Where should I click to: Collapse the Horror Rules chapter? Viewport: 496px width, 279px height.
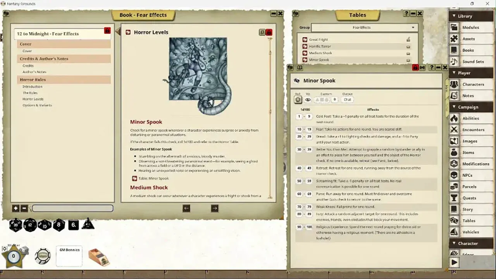tap(64, 80)
